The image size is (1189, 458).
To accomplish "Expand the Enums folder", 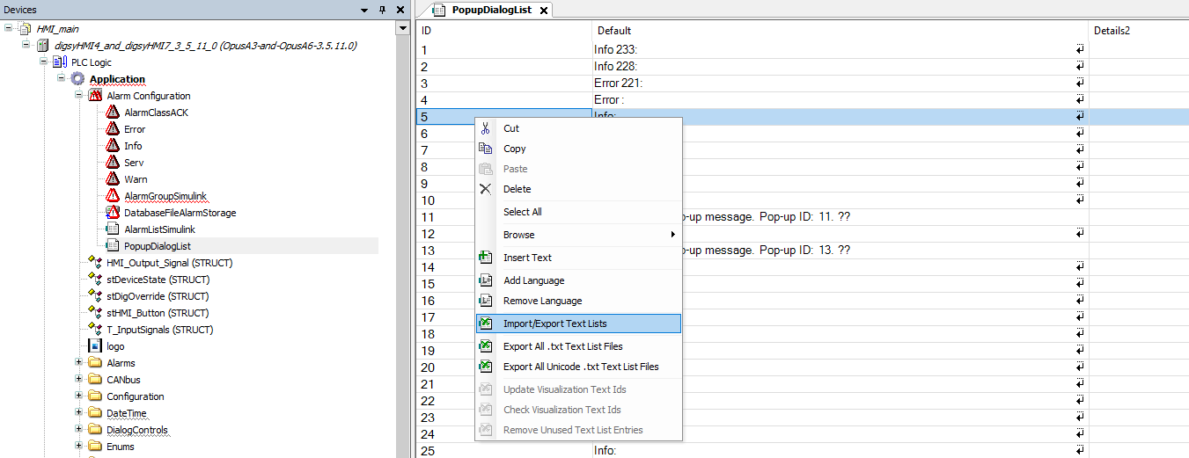I will pos(78,447).
